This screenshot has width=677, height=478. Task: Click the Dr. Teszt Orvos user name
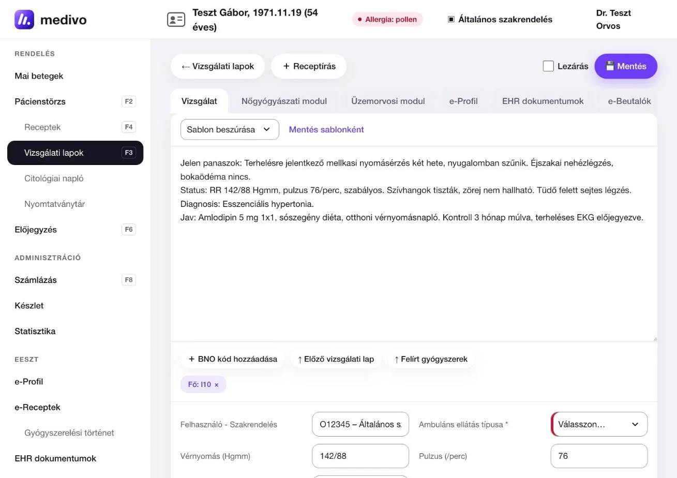pyautogui.click(x=613, y=20)
